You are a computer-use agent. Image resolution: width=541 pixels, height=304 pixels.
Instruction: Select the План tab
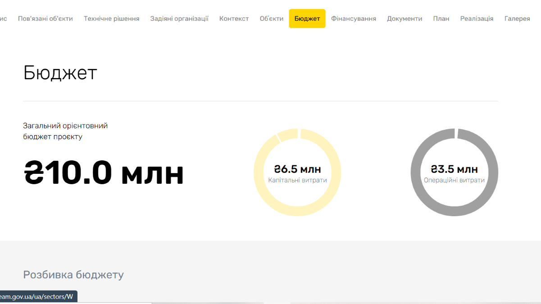point(441,18)
